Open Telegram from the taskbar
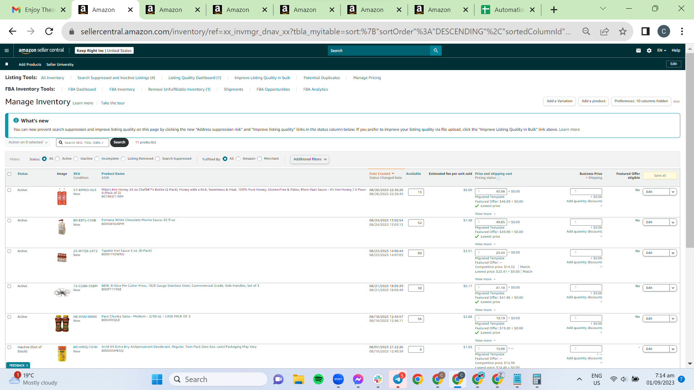The width and height of the screenshot is (694, 390). pos(398,379)
